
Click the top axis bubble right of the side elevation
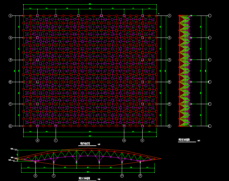209,15
